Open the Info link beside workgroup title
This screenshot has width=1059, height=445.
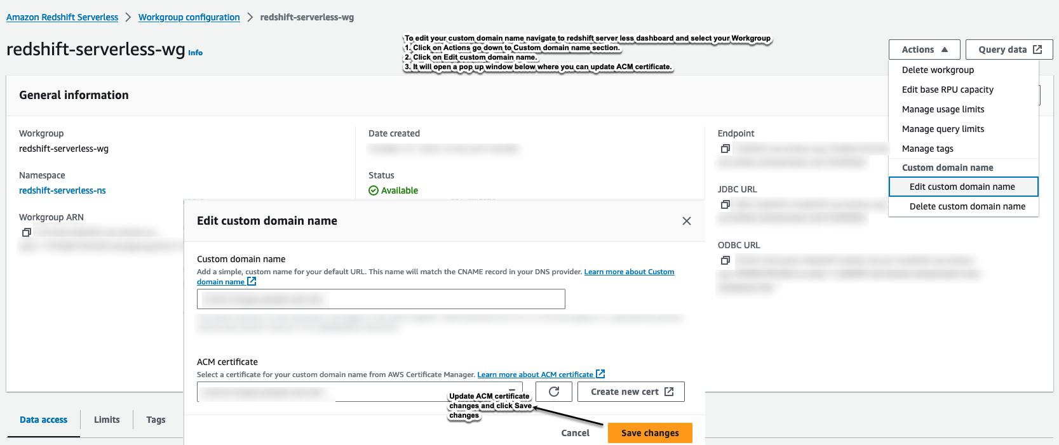click(x=196, y=53)
